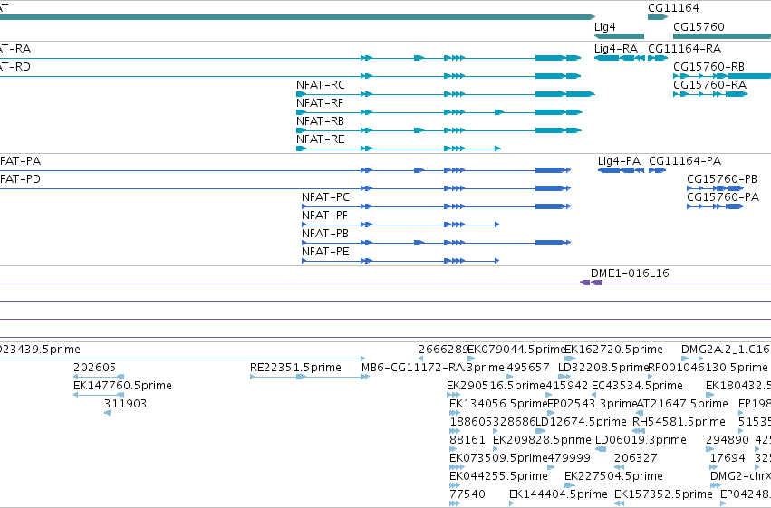Click the Lig4-PA protein label
Image resolution: width=771 pixels, height=508 pixels.
pyautogui.click(x=619, y=161)
